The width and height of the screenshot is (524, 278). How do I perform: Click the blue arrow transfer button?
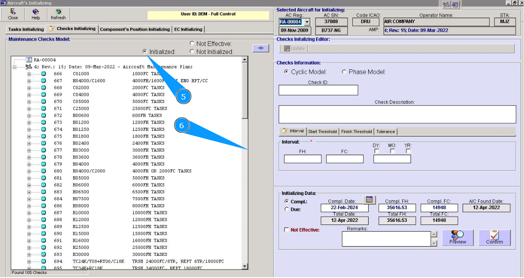260,48
